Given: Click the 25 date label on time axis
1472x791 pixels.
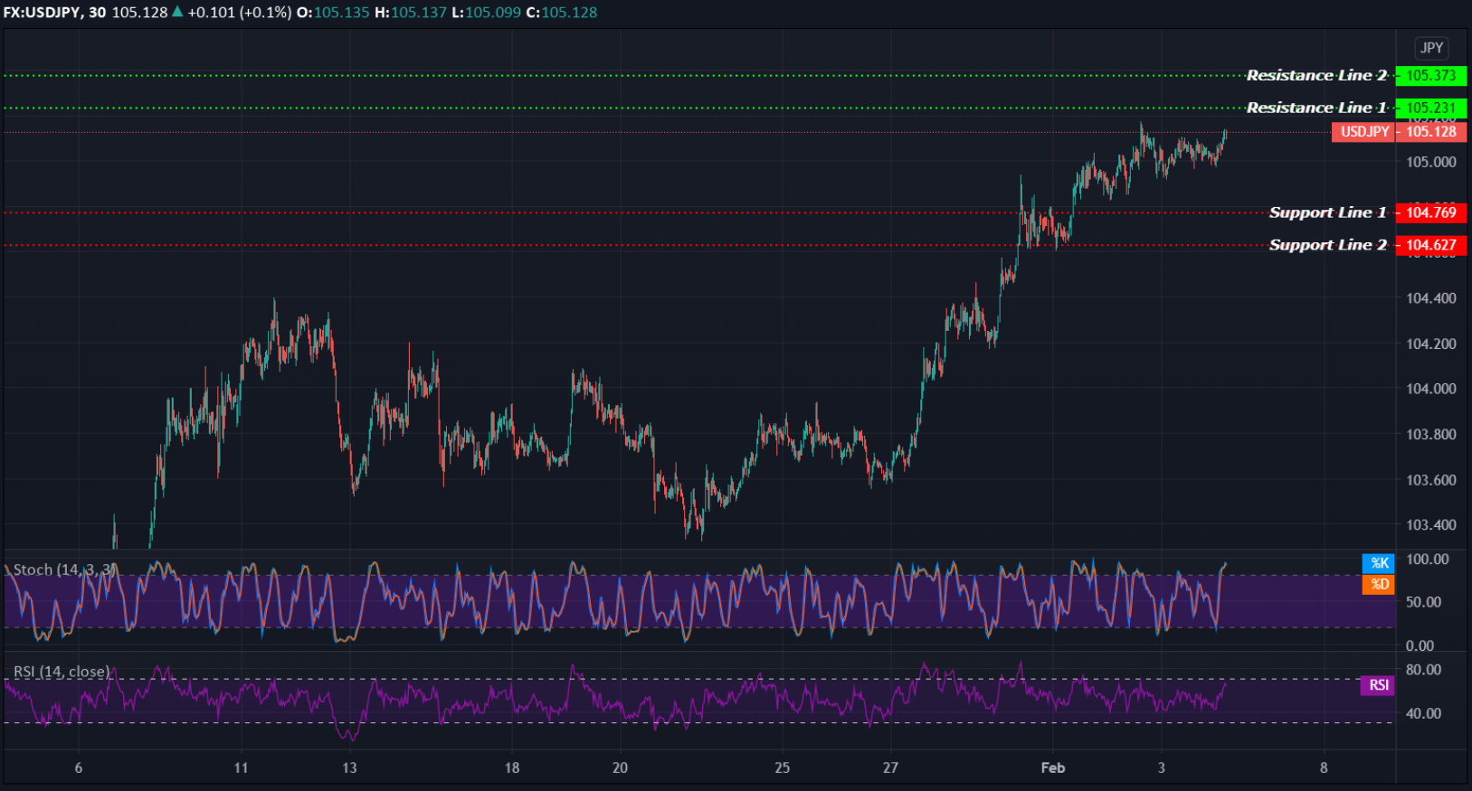Looking at the screenshot, I should pyautogui.click(x=782, y=767).
